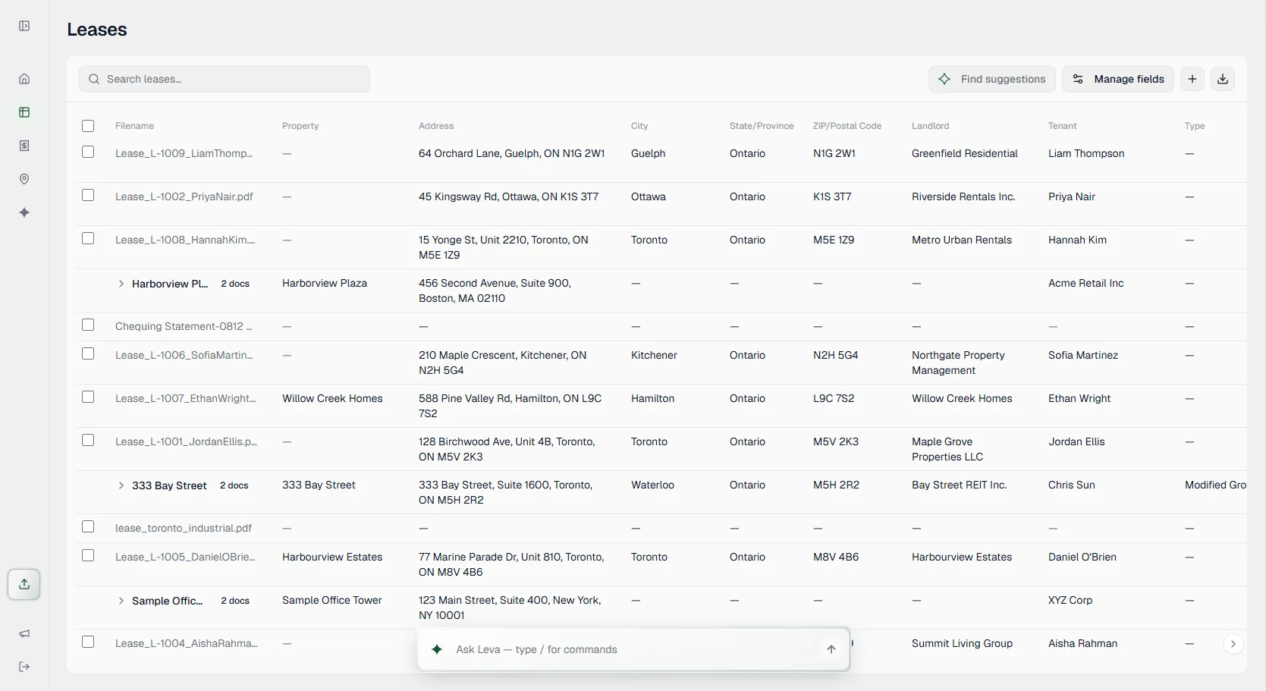Click the Summit Living Group landlord cell
The height and width of the screenshot is (691, 1266).
point(962,643)
